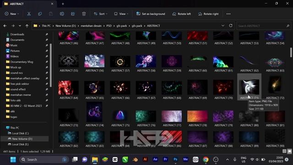Open Adobe Illustrator from the taskbar
The width and height of the screenshot is (293, 165).
point(145,159)
